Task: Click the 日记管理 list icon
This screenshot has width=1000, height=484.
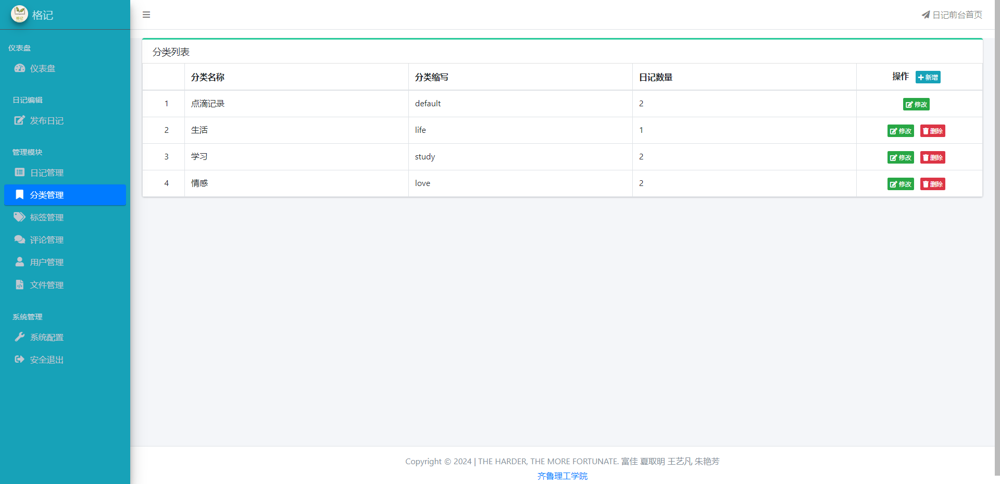Action: pos(20,172)
